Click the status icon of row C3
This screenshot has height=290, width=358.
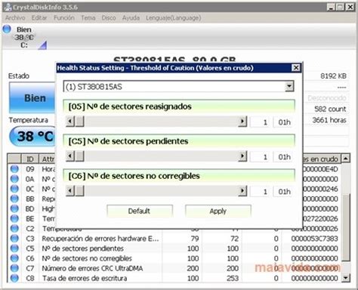[x=14, y=239]
